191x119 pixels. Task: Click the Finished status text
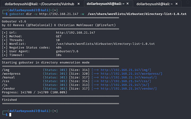click(x=9, y=100)
